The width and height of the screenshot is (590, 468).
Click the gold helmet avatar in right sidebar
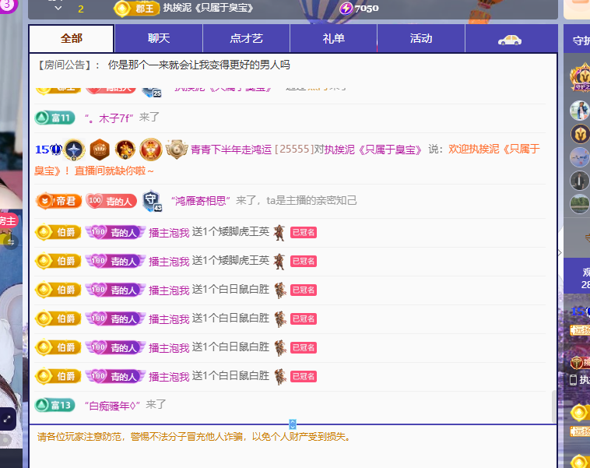[x=581, y=134]
